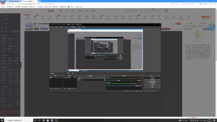Switch to the first browser tab
Screen dimensions: 217x122
pyautogui.click(x=14, y=1)
